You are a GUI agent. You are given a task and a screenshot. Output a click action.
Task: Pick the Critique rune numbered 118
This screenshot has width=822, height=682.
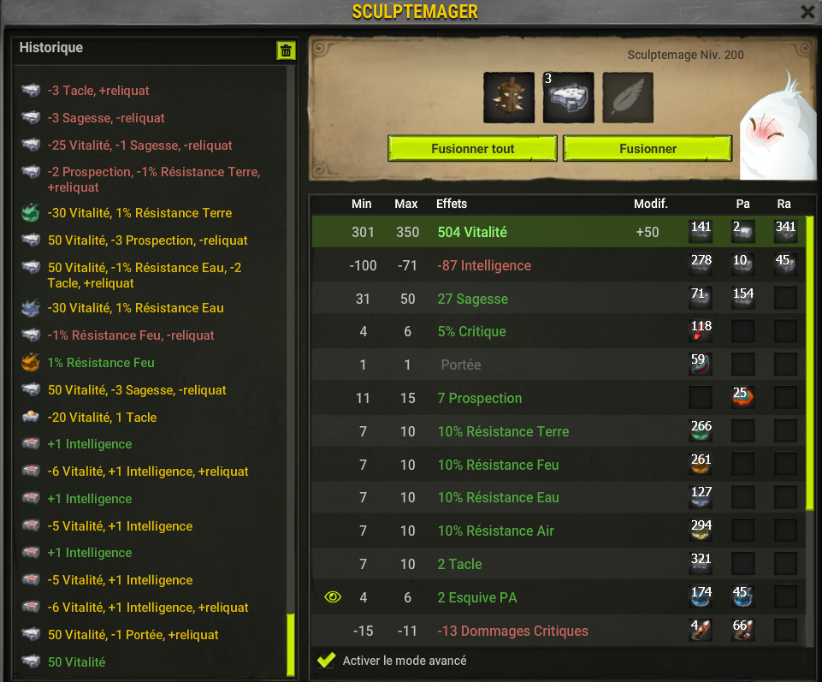coord(701,331)
